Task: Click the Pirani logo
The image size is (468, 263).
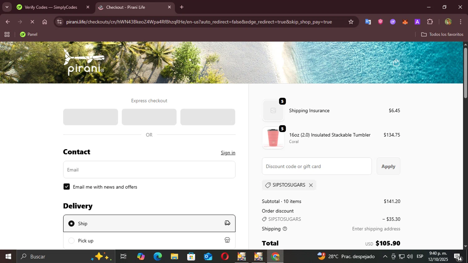Action: point(84,62)
